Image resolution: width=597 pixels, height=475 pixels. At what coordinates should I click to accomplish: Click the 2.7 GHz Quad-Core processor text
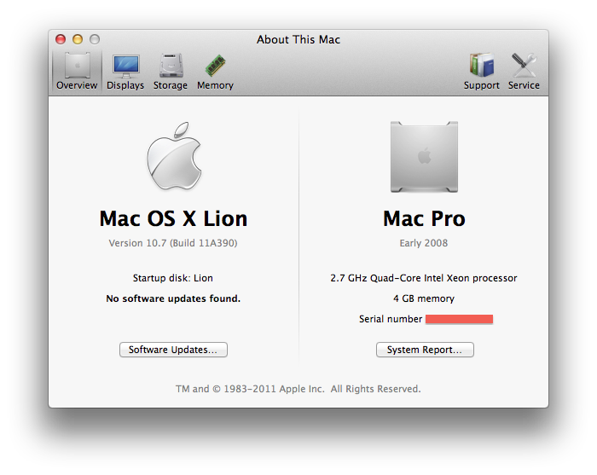(424, 278)
